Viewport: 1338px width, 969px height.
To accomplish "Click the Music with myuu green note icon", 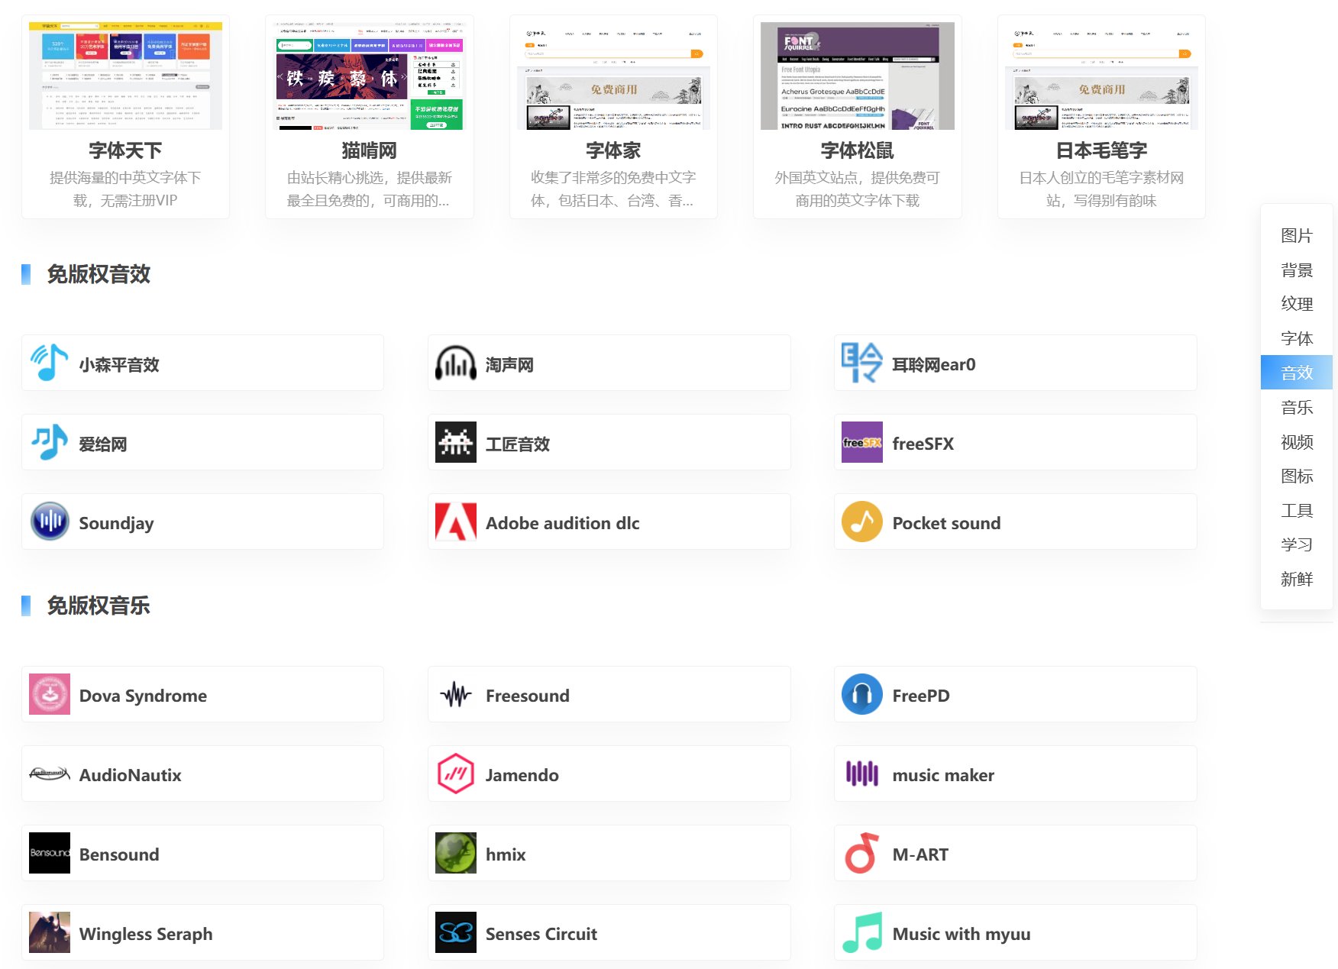I will (862, 933).
